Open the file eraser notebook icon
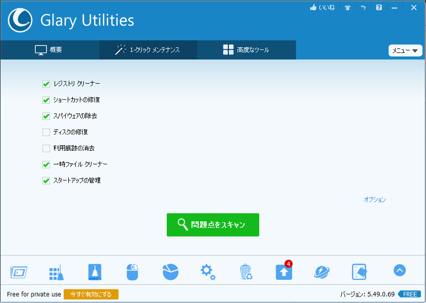Viewport: 426px width, 303px height. 359,272
